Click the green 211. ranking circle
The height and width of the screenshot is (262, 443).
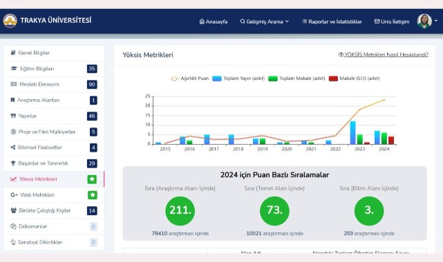coord(180,211)
